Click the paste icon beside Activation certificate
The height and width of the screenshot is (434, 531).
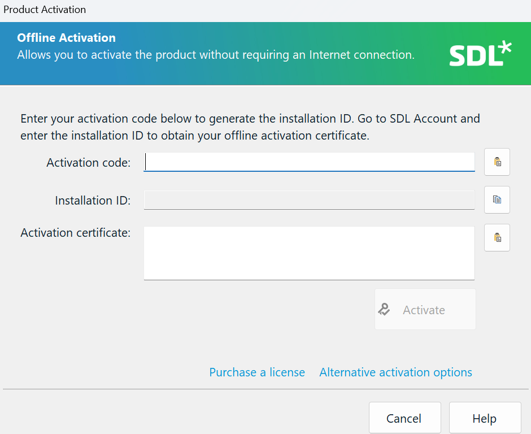pos(497,237)
